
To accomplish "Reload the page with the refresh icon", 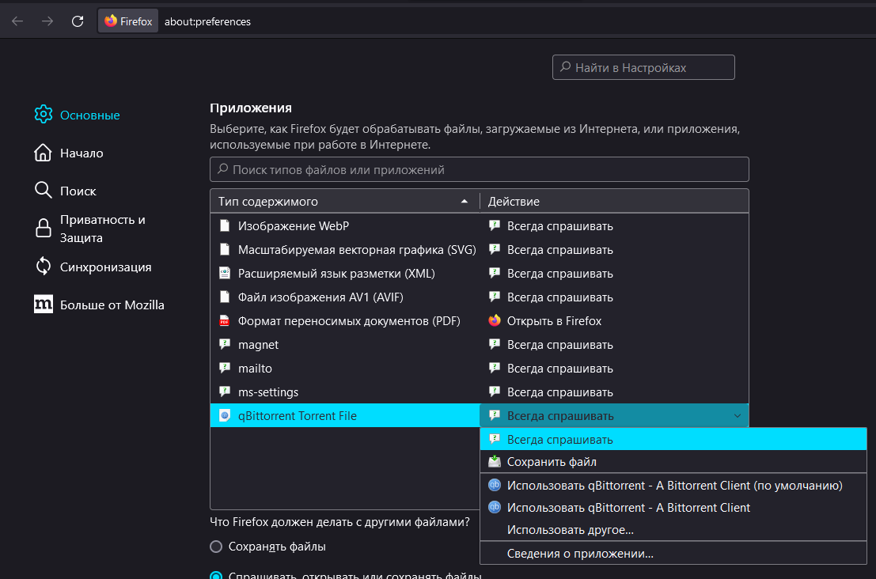I will point(78,21).
